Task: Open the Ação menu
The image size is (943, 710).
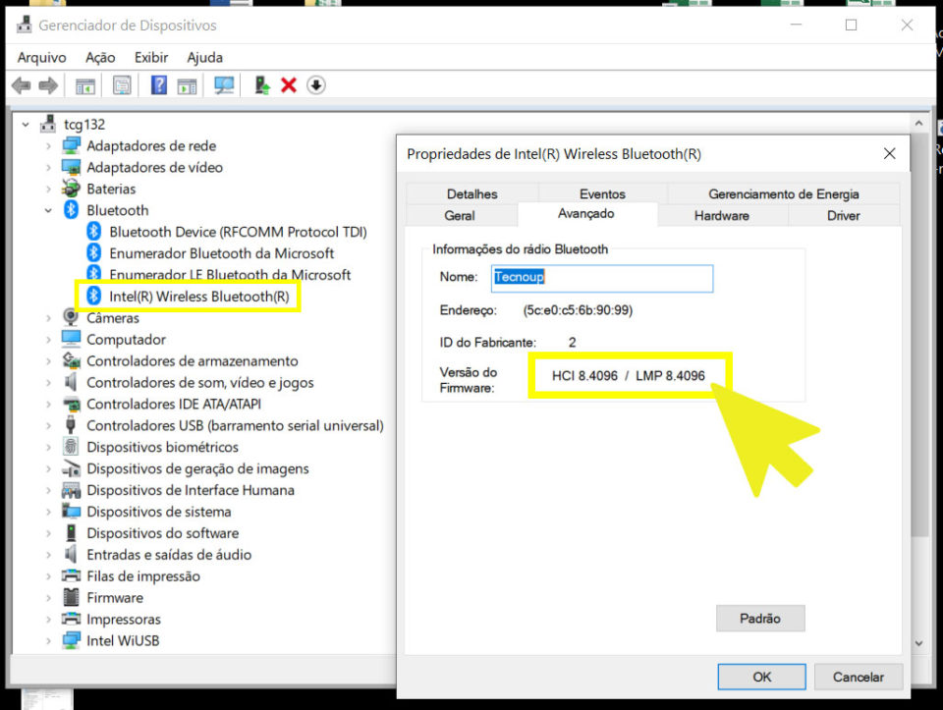Action: [100, 57]
